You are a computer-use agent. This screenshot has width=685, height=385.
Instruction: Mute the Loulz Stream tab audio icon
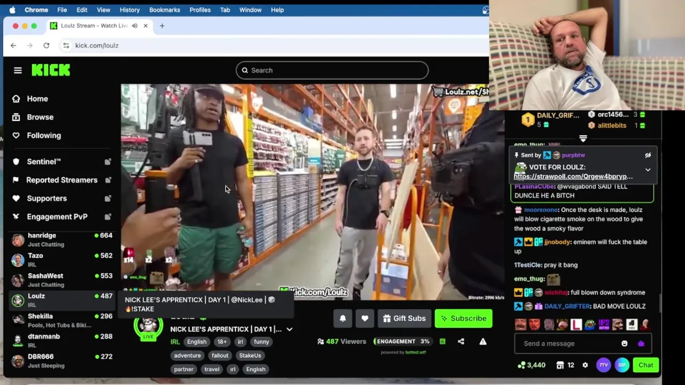coord(135,26)
